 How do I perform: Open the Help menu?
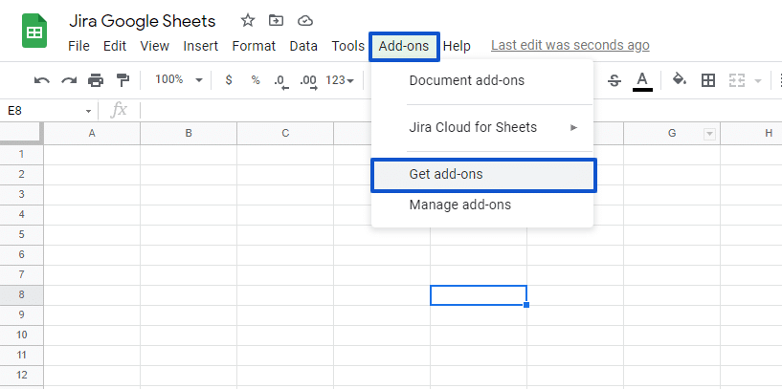(457, 46)
